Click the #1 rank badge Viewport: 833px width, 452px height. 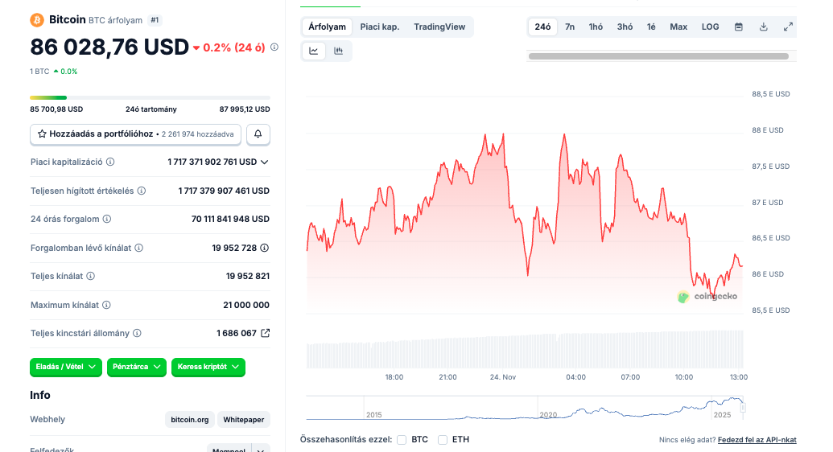(155, 20)
